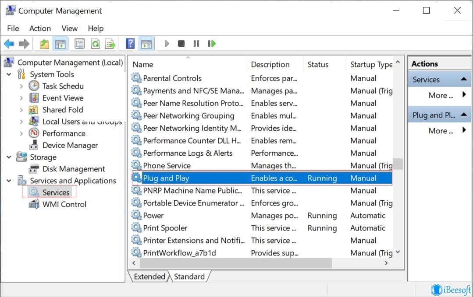The width and height of the screenshot is (473, 297).
Task: Stop the service with the stop button
Action: (x=181, y=44)
